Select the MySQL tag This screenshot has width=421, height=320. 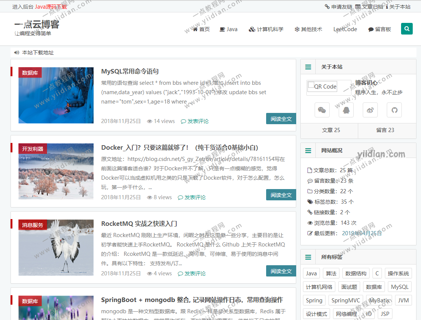tap(400, 287)
